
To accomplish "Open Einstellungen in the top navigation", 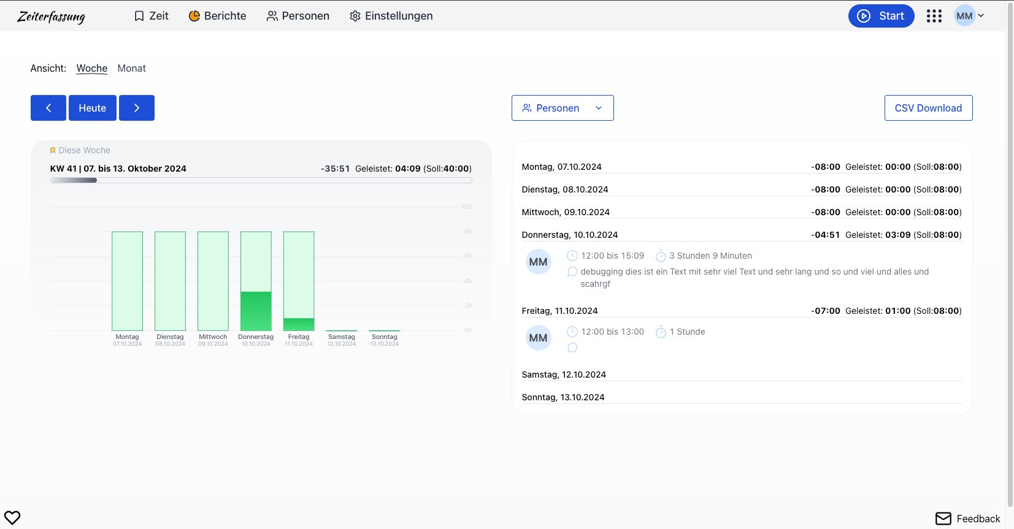I will coord(391,16).
